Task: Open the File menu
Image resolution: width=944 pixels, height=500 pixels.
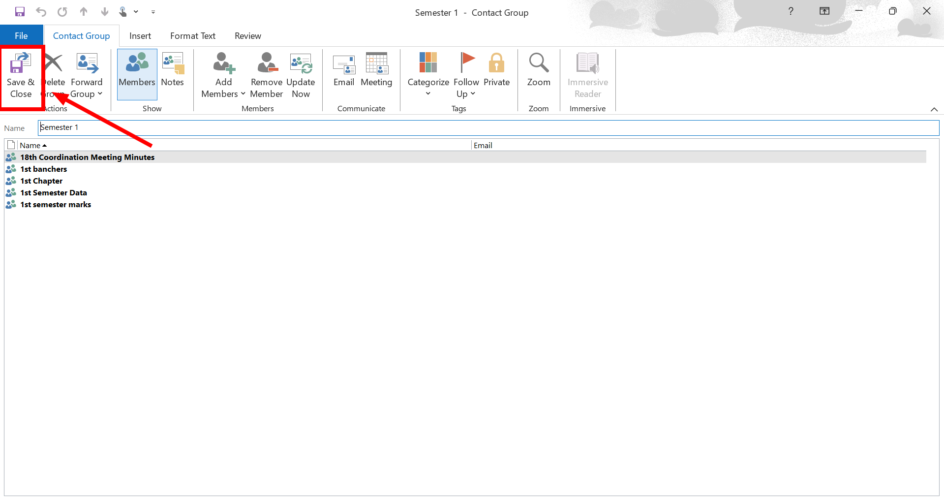Action: click(x=21, y=36)
